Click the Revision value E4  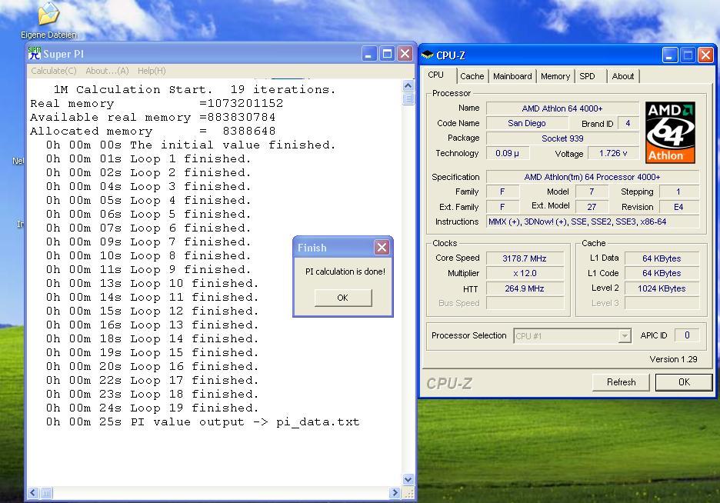678,207
